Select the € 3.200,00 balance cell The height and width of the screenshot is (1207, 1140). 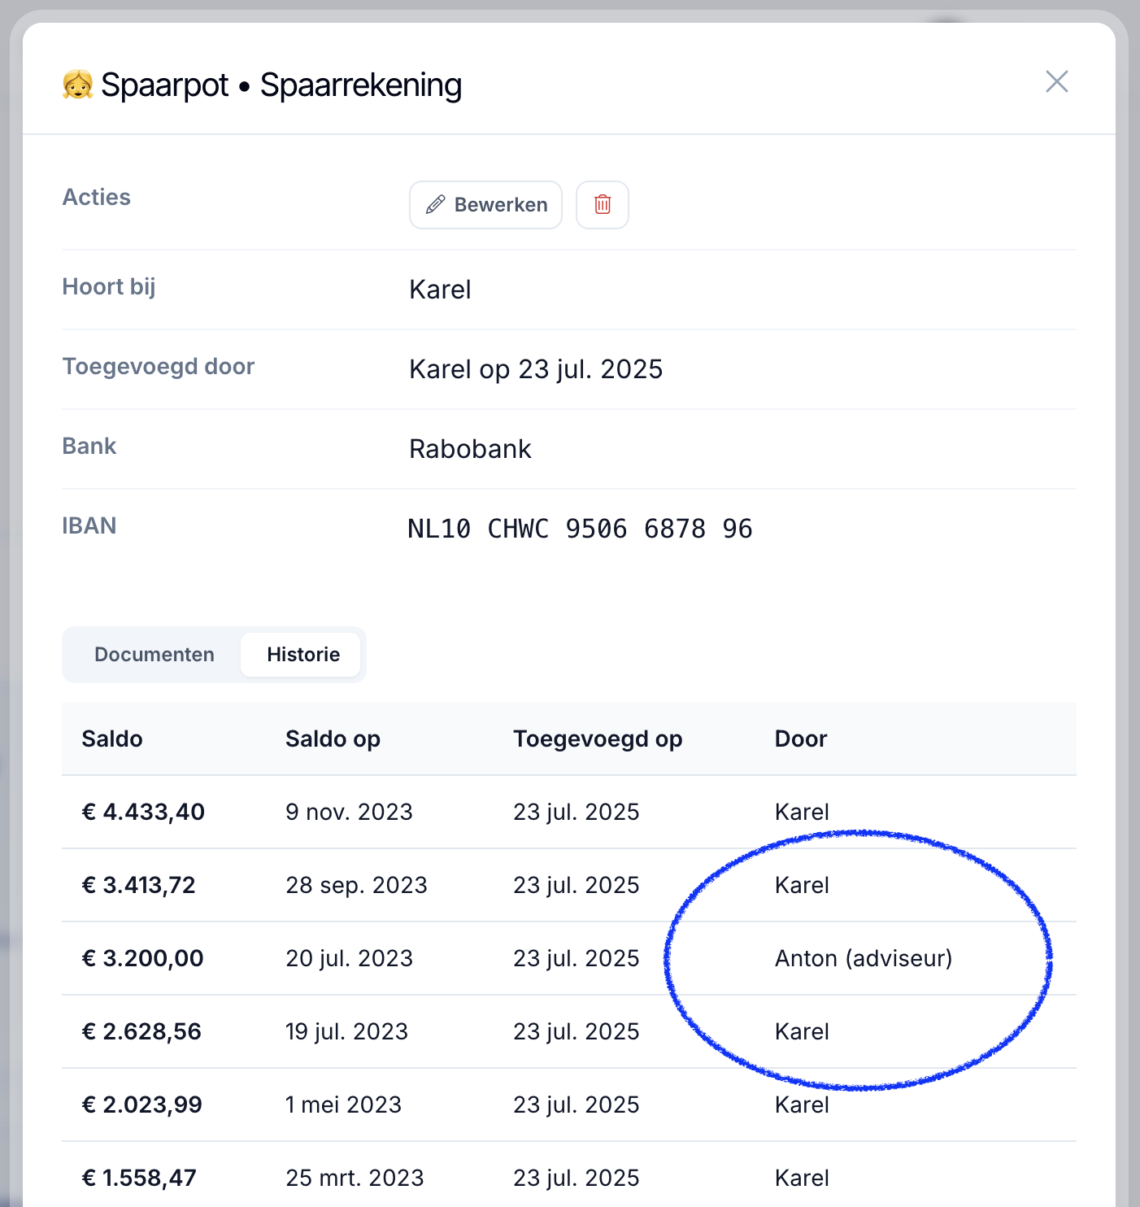(143, 958)
